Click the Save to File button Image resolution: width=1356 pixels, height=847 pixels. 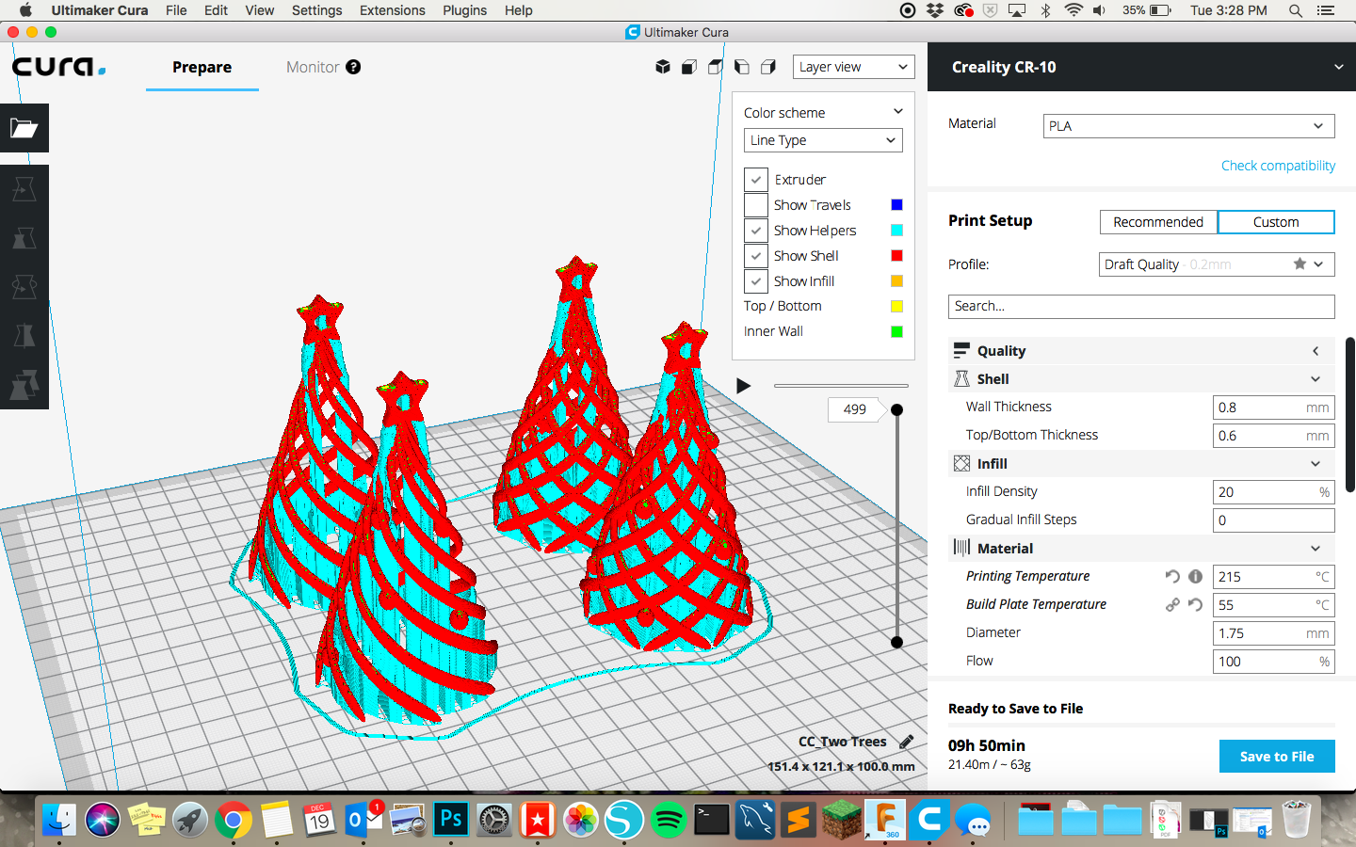1277,757
